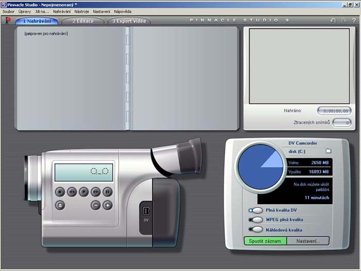Screen dimensions: 361x271
Task: Click the rewind button on the camcorder
Action: click(72, 192)
